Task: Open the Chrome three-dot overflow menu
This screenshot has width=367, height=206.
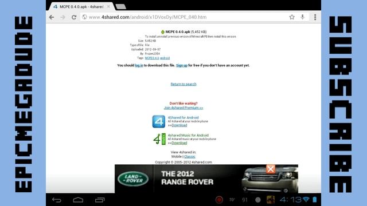Action: pyautogui.click(x=315, y=17)
